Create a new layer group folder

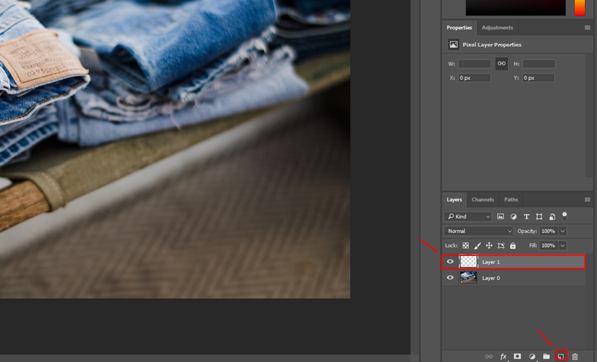[546, 357]
